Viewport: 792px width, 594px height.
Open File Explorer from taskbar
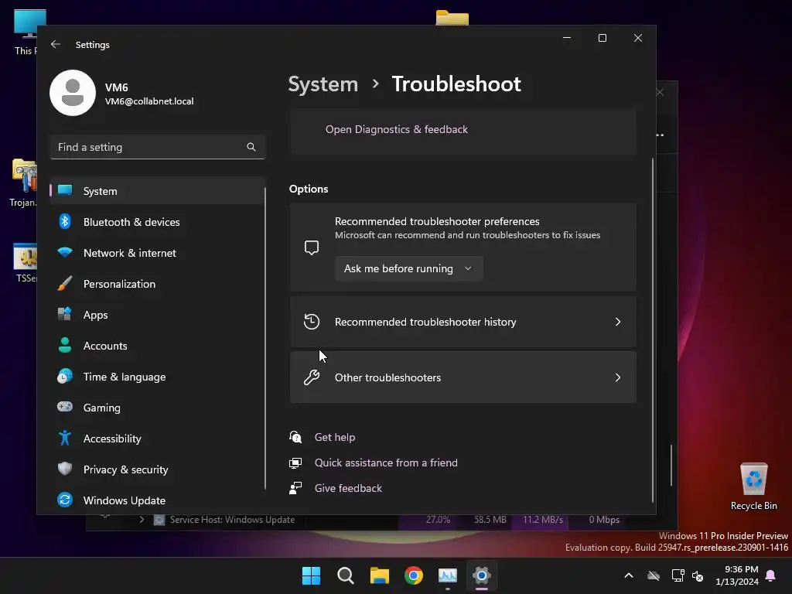tap(379, 575)
